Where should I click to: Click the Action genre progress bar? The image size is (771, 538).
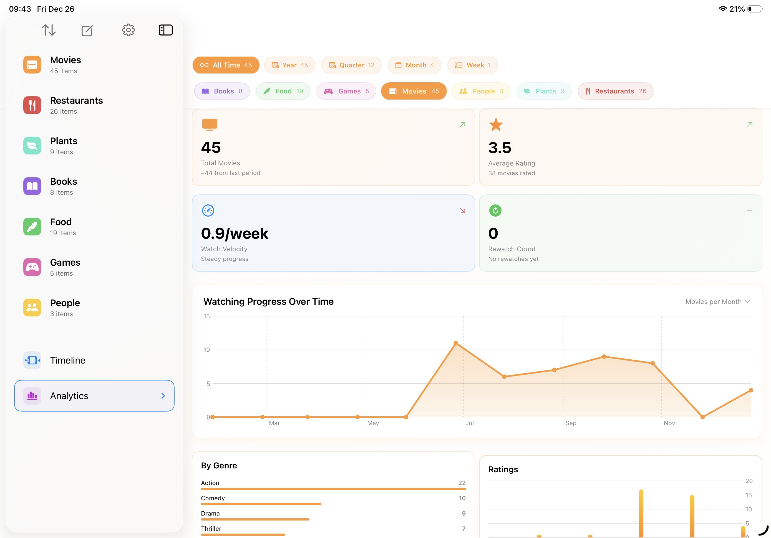pyautogui.click(x=333, y=489)
